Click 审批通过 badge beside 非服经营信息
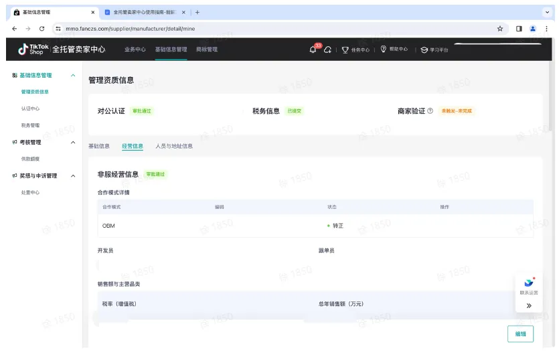This screenshot has height=355, width=559. 155,174
